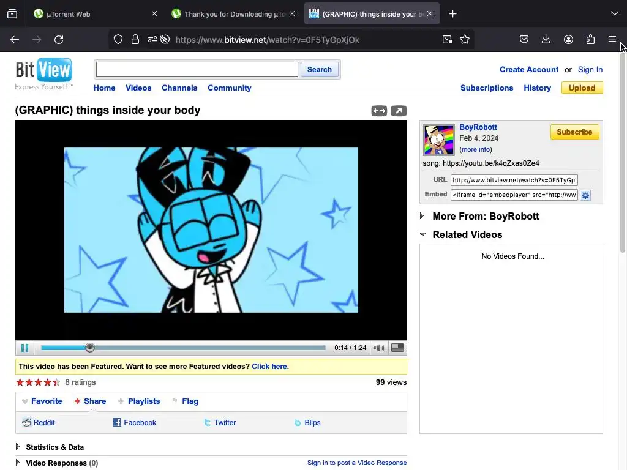Sign in to post a Video Response
Image resolution: width=627 pixels, height=470 pixels.
click(357, 463)
